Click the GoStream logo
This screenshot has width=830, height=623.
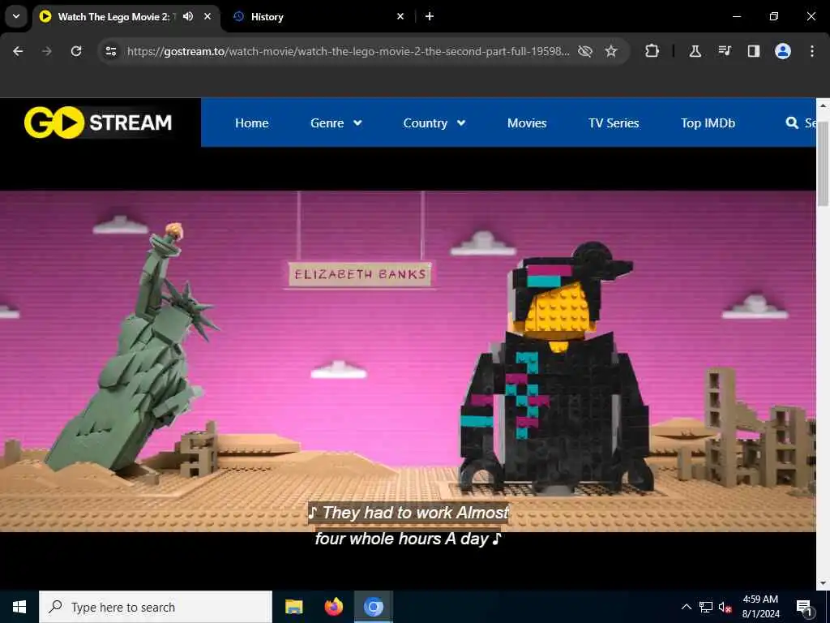point(98,122)
